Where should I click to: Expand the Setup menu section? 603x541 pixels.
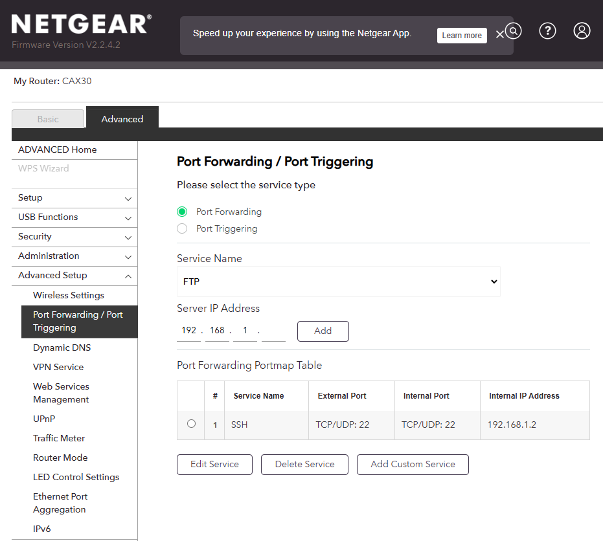click(74, 198)
